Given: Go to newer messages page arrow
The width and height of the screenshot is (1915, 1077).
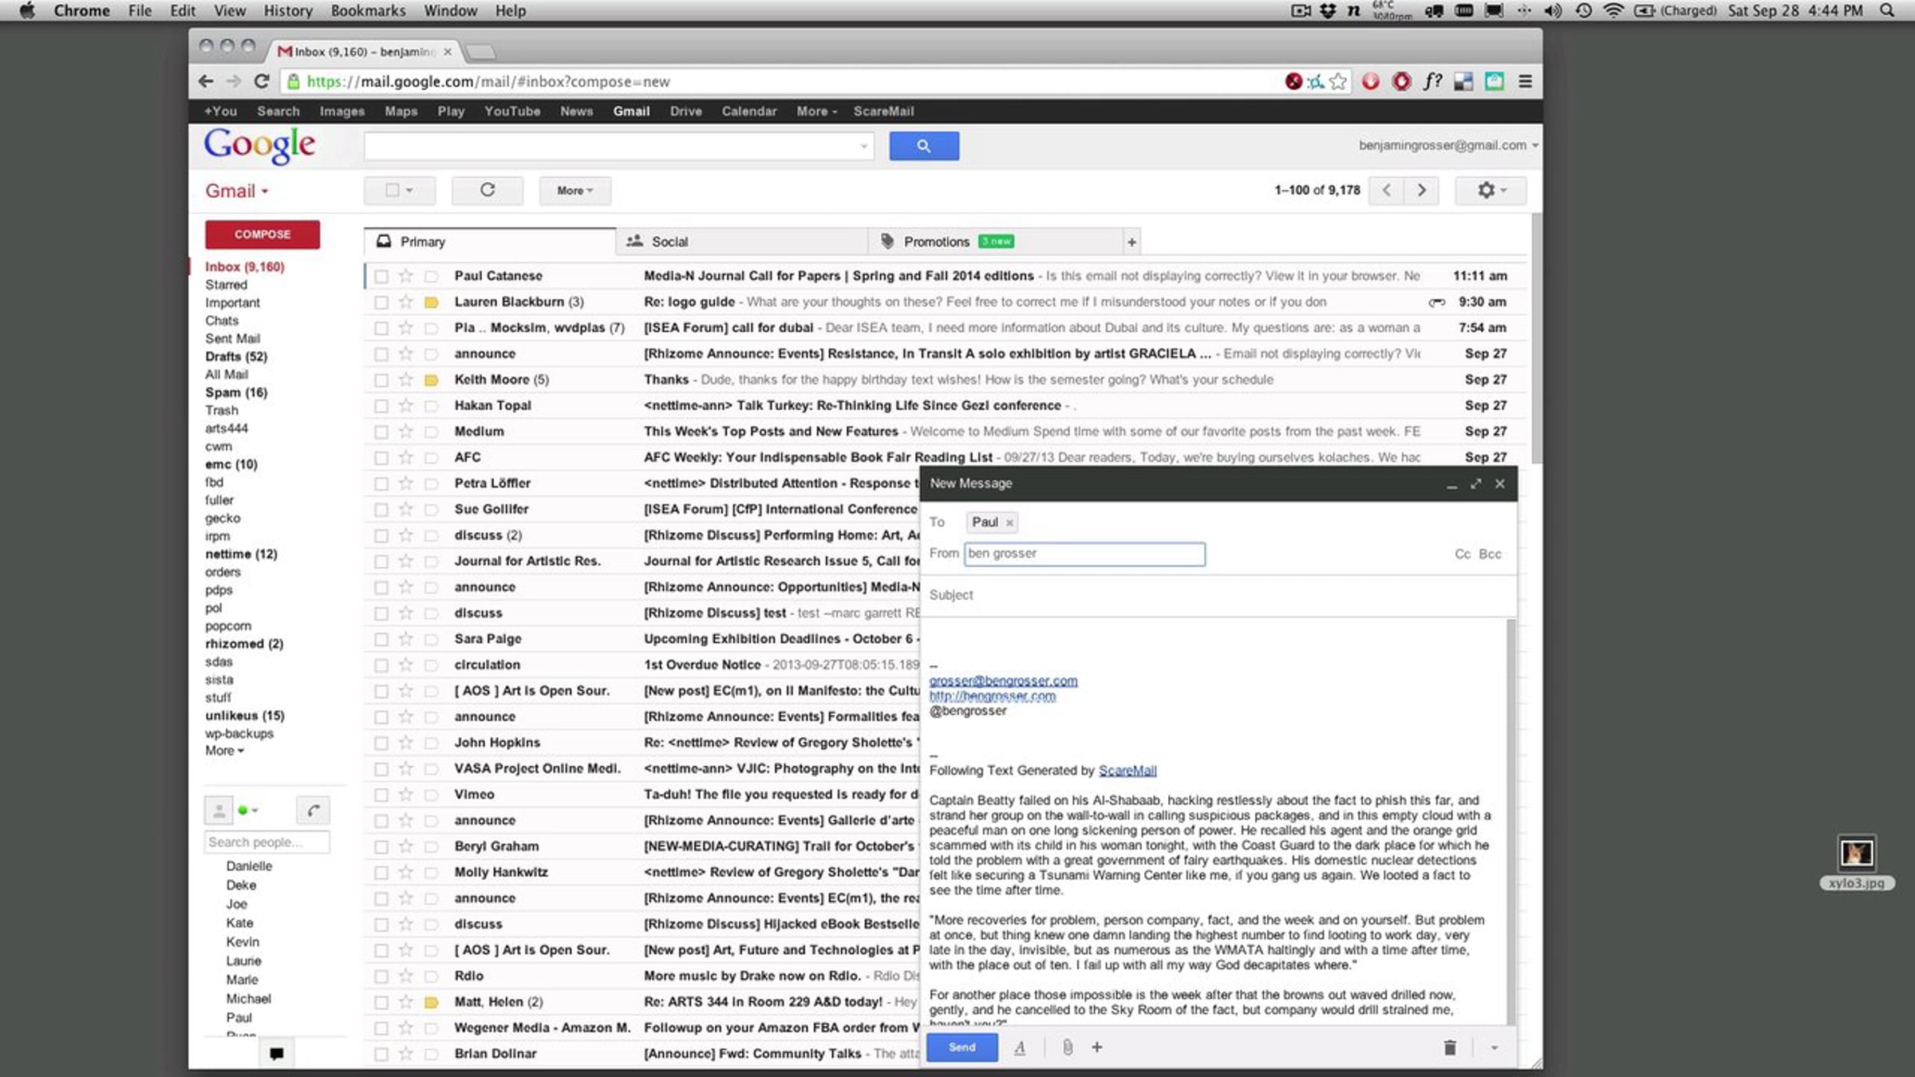Looking at the screenshot, I should [1387, 191].
